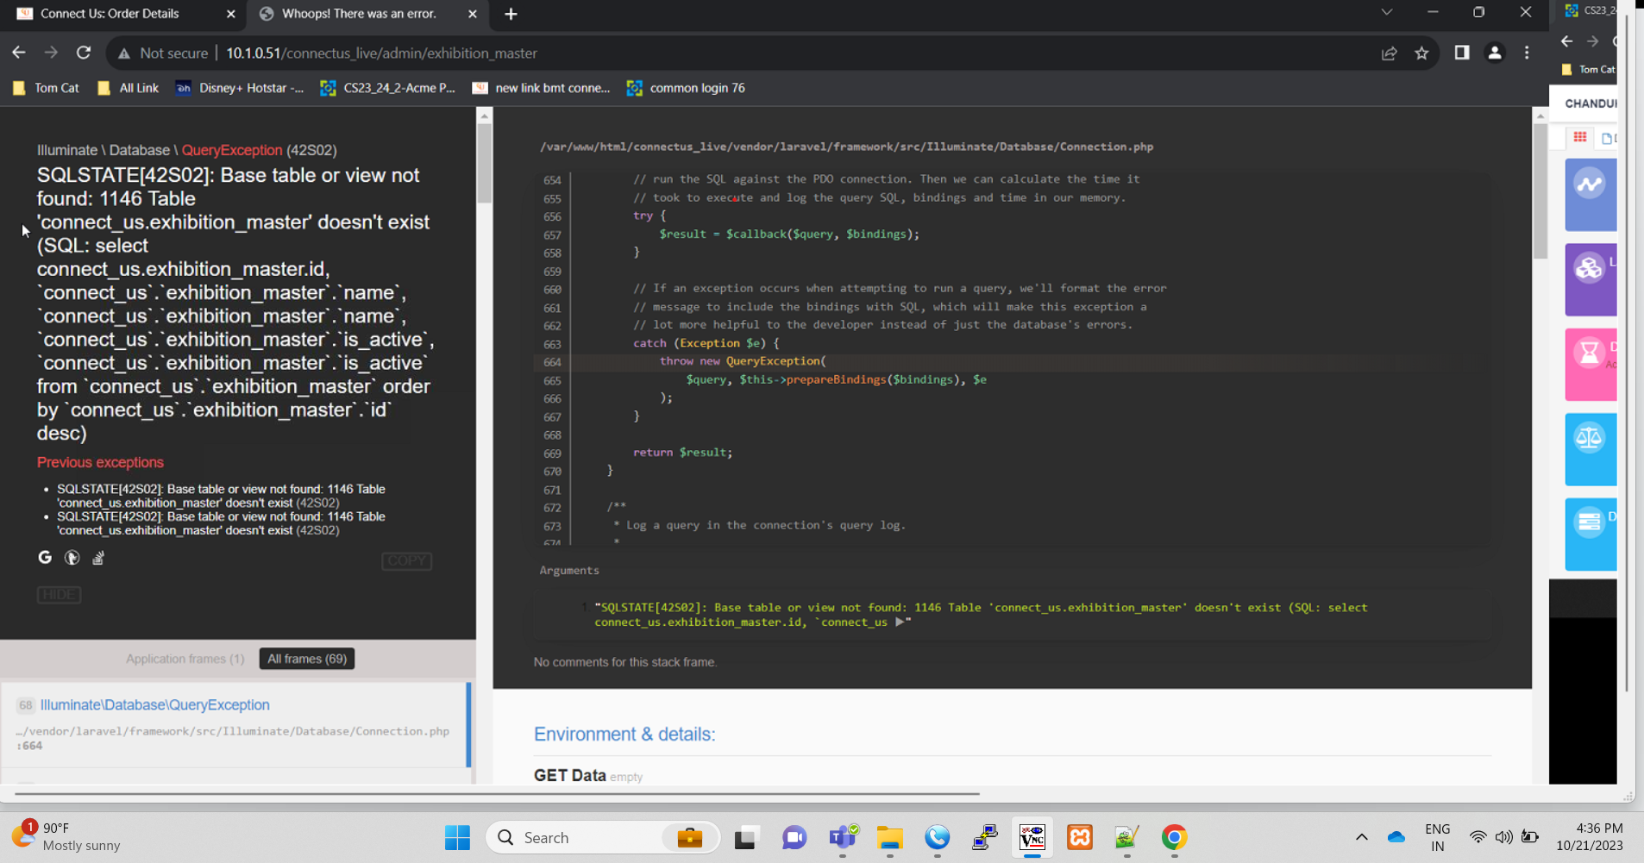Open the All Link bookmark folder
Screen dimensions: 1644x863
click(129, 88)
